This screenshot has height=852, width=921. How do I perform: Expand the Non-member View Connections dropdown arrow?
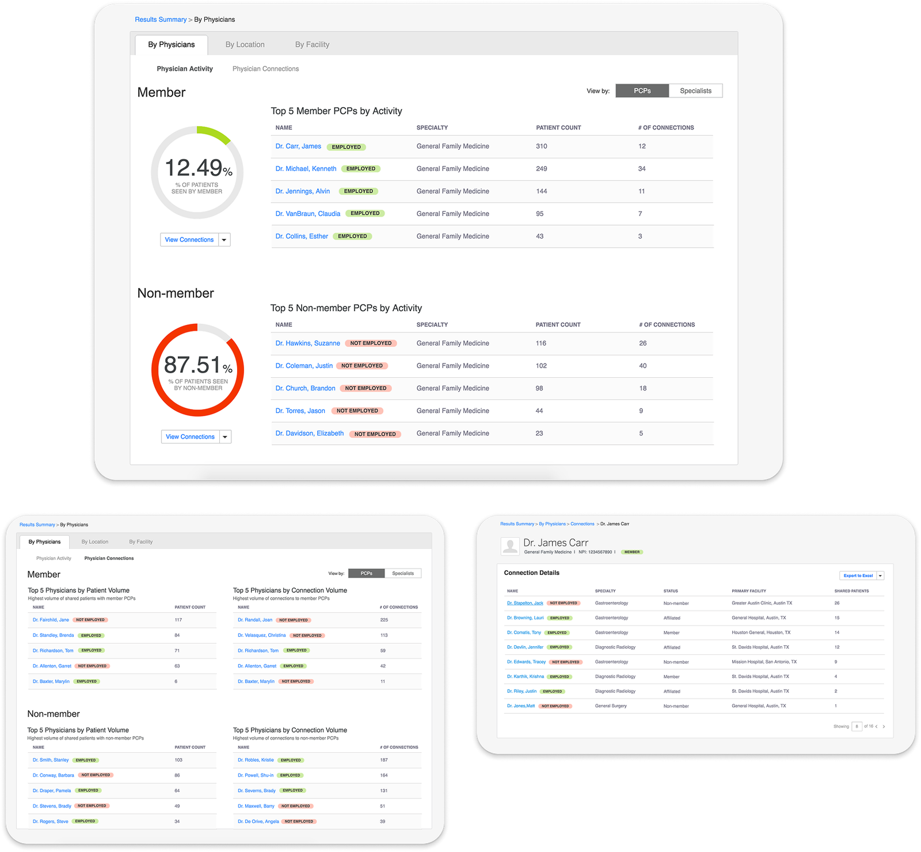pyautogui.click(x=225, y=437)
